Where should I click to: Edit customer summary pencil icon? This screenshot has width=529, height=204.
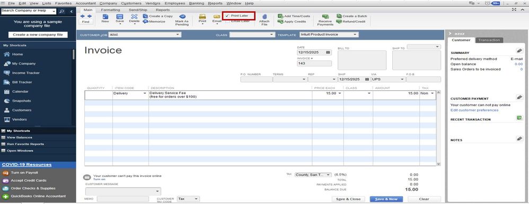point(519,51)
